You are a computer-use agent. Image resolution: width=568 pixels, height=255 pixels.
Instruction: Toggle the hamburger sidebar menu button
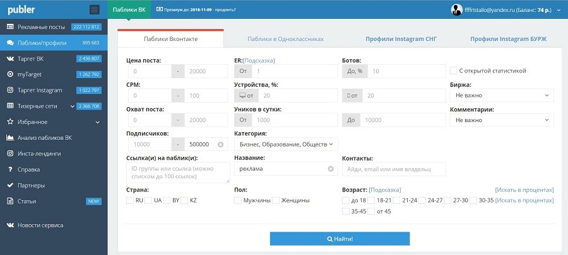click(x=95, y=9)
